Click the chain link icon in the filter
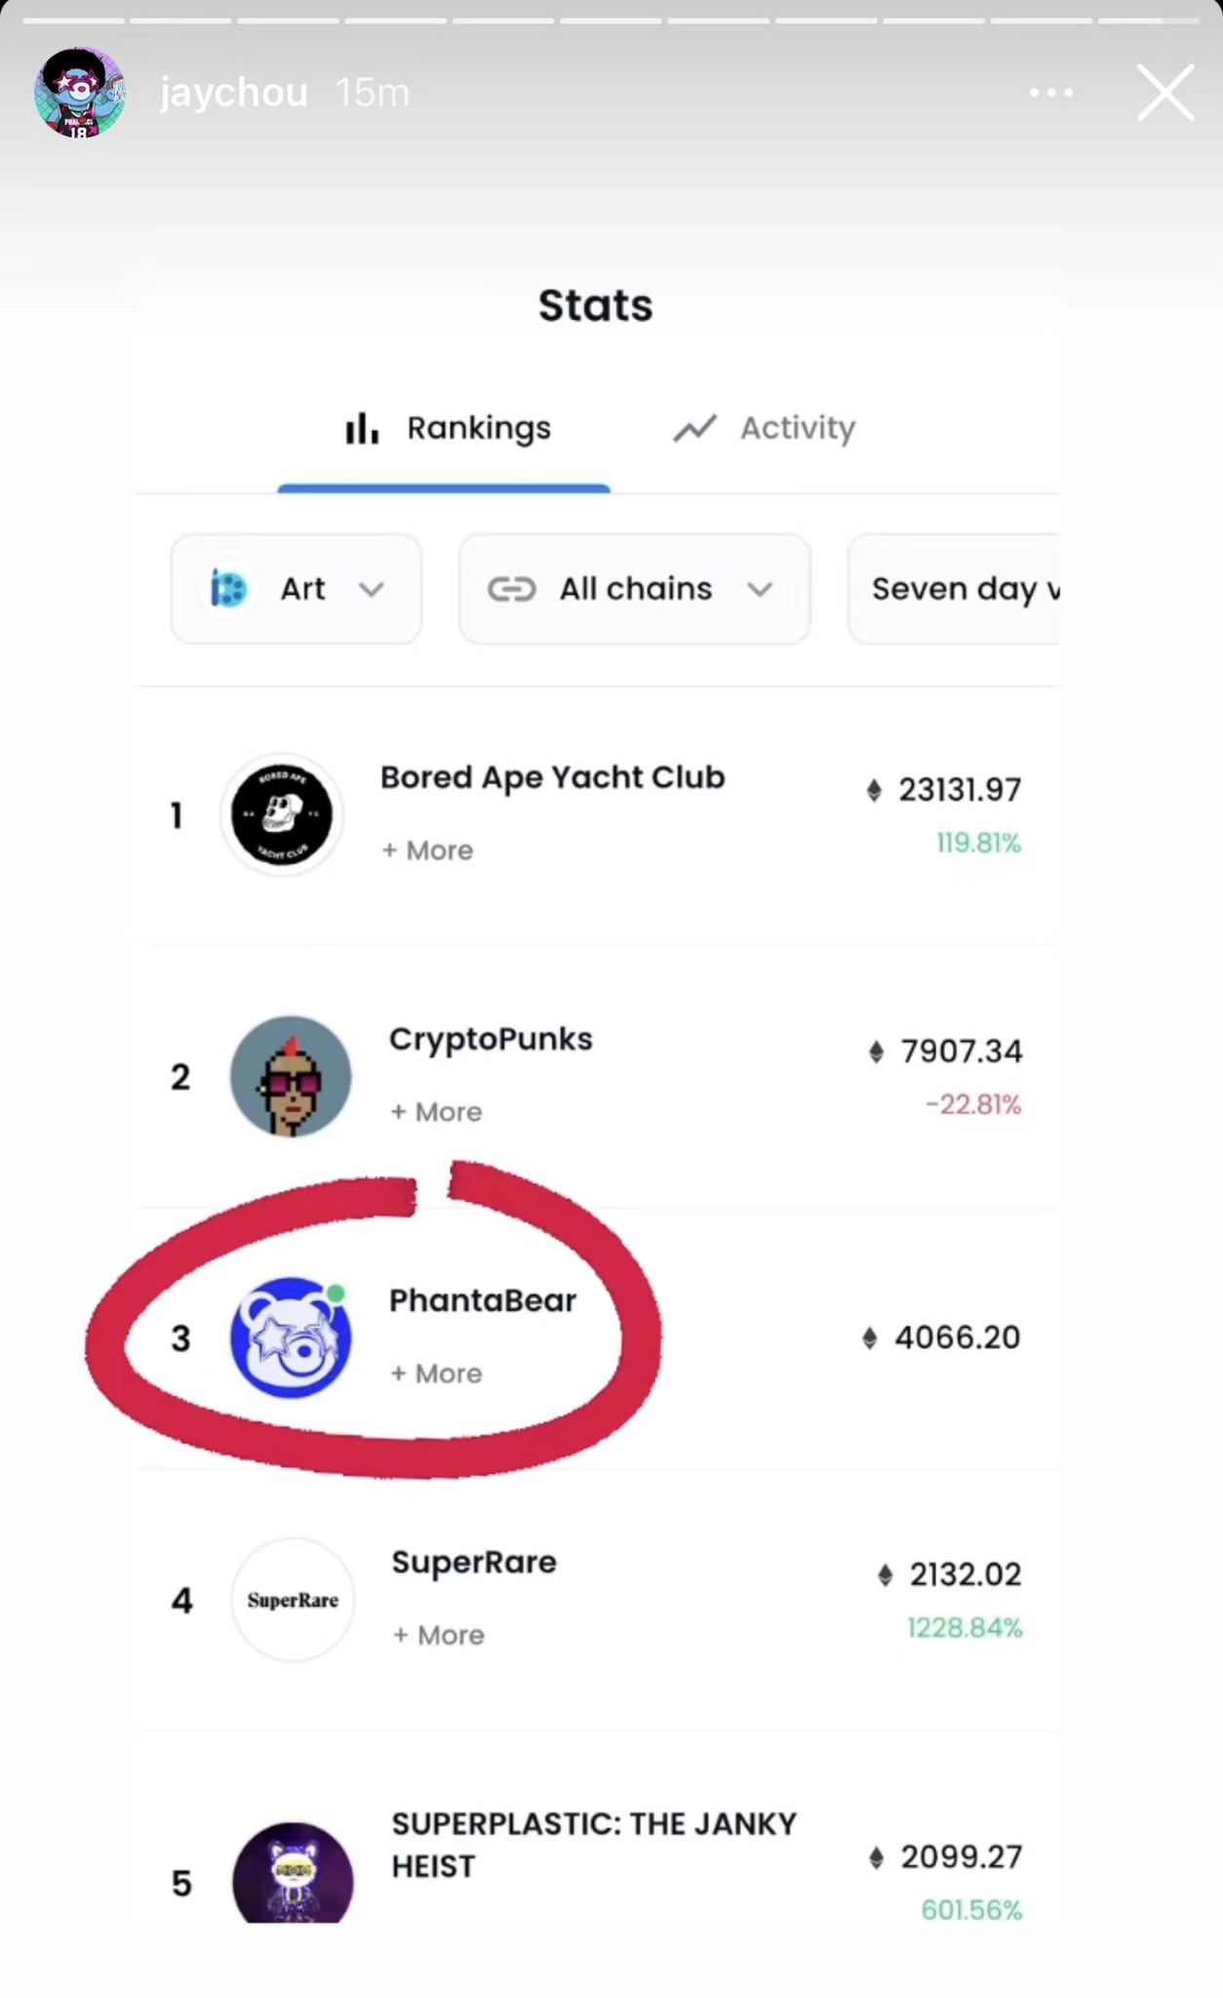Image resolution: width=1223 pixels, height=1998 pixels. coord(512,589)
